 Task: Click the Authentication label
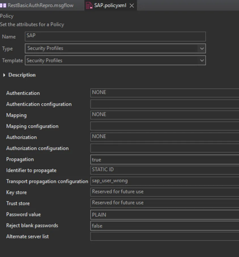click(x=23, y=93)
